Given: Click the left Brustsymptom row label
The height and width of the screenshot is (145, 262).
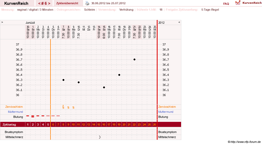Looking at the screenshot, I should coord(14,132).
